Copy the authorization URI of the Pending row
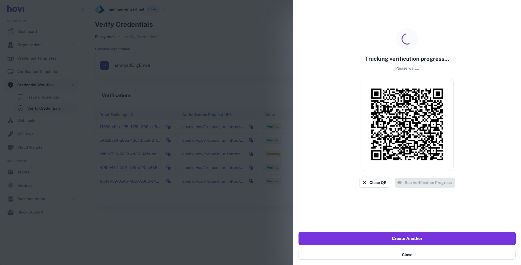The height and width of the screenshot is (265, 521). [x=251, y=154]
